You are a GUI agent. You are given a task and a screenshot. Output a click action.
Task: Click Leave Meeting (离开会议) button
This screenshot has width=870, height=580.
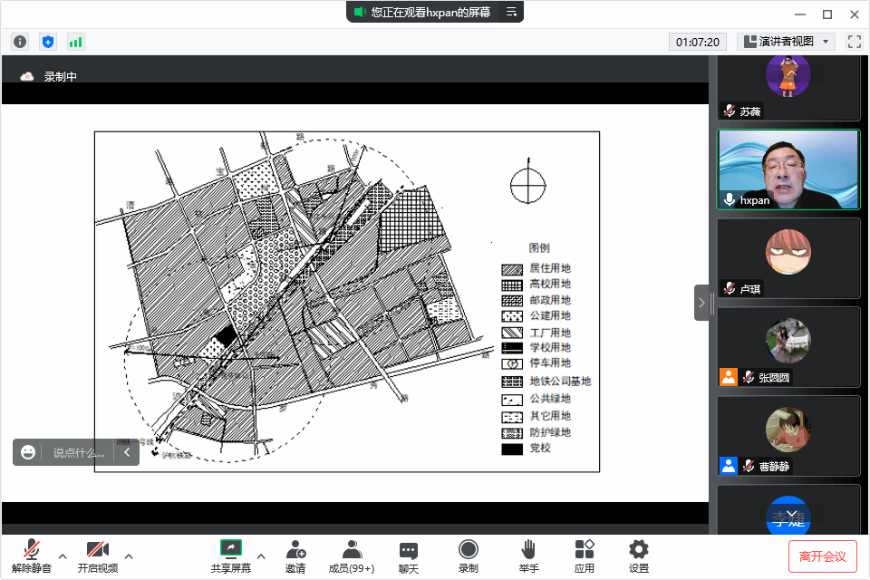click(x=823, y=556)
